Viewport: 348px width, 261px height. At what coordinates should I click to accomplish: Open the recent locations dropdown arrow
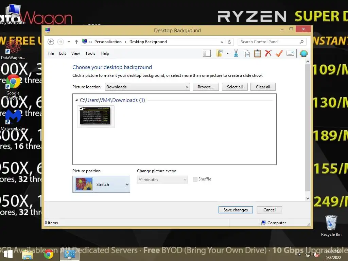click(69, 42)
